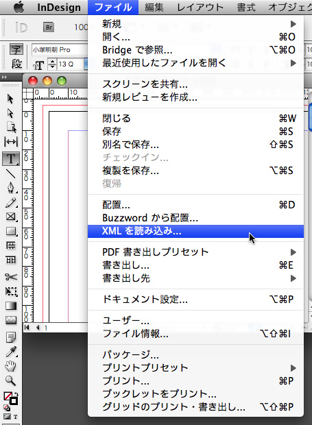The width and height of the screenshot is (312, 425).
Task: Choose the Pencil tool
Action: point(11,202)
